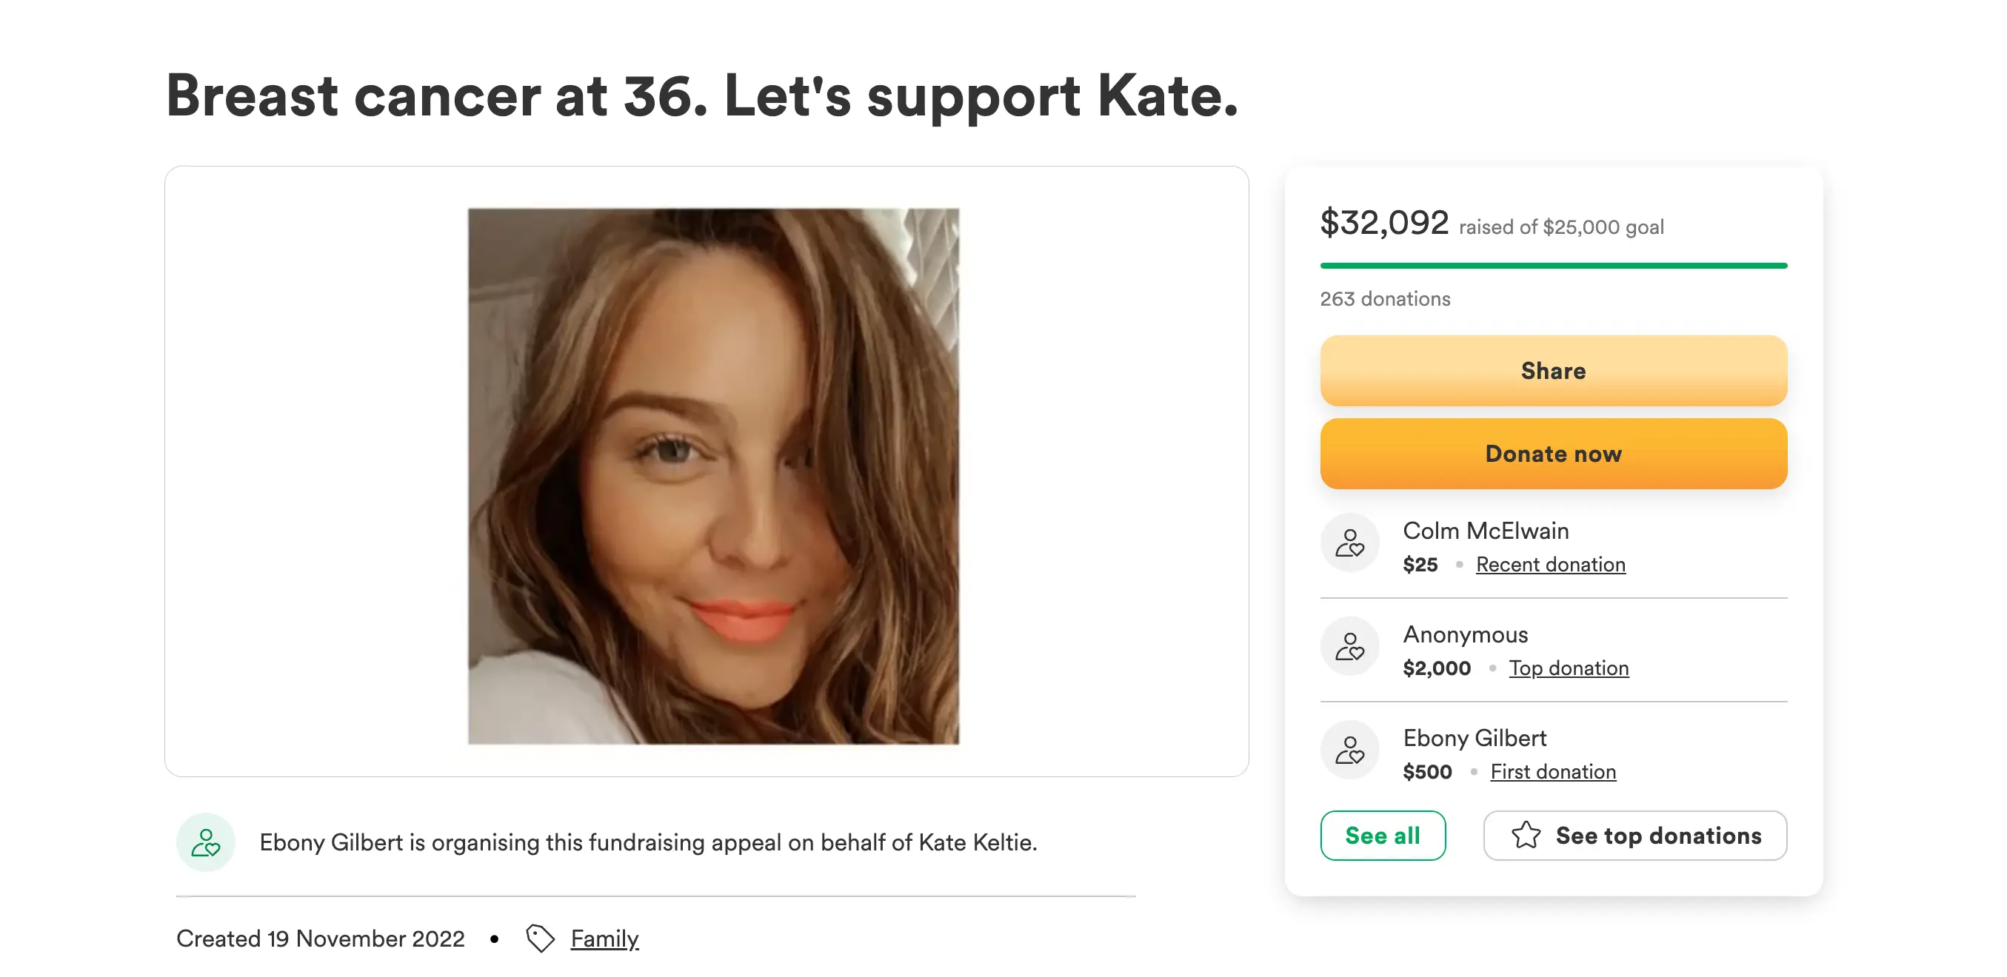The height and width of the screenshot is (977, 2007).
Task: Click the $32,092 raised amount
Action: click(x=1383, y=223)
